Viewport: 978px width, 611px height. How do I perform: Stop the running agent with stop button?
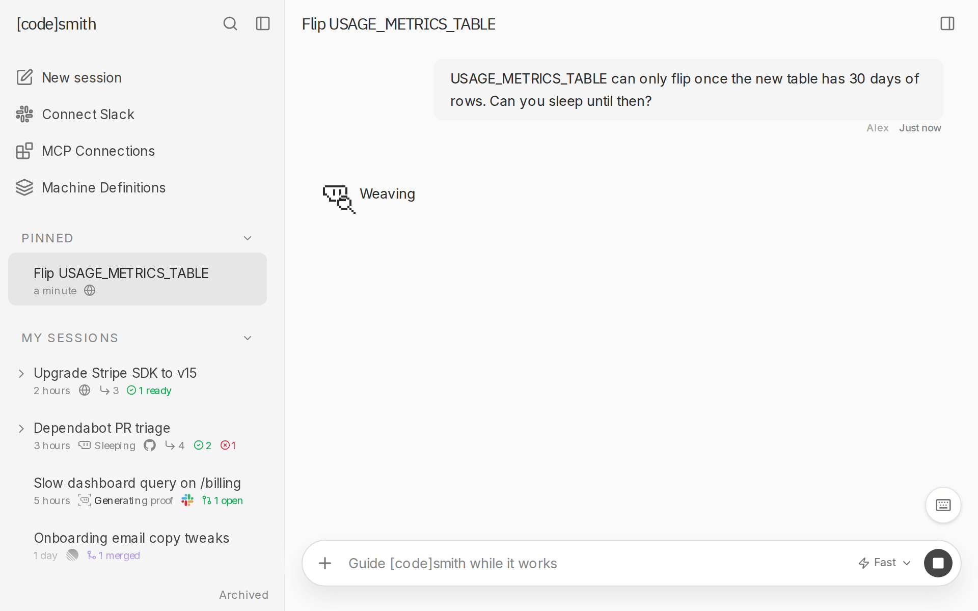(x=938, y=563)
